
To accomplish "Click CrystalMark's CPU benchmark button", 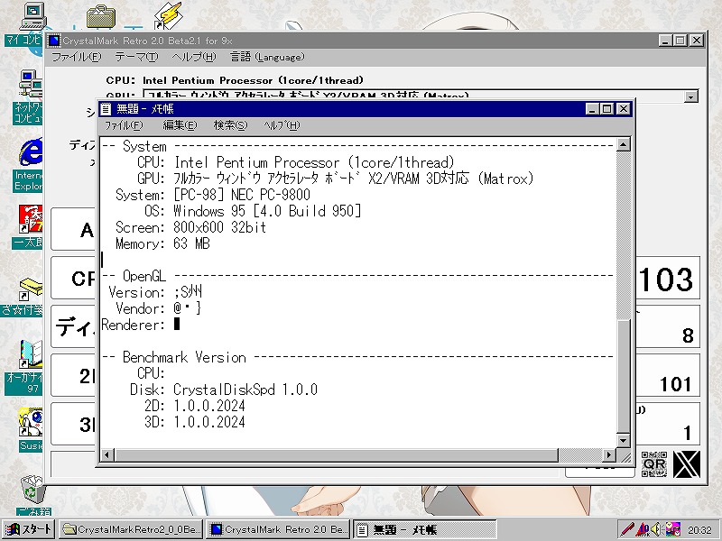I will (x=74, y=278).
